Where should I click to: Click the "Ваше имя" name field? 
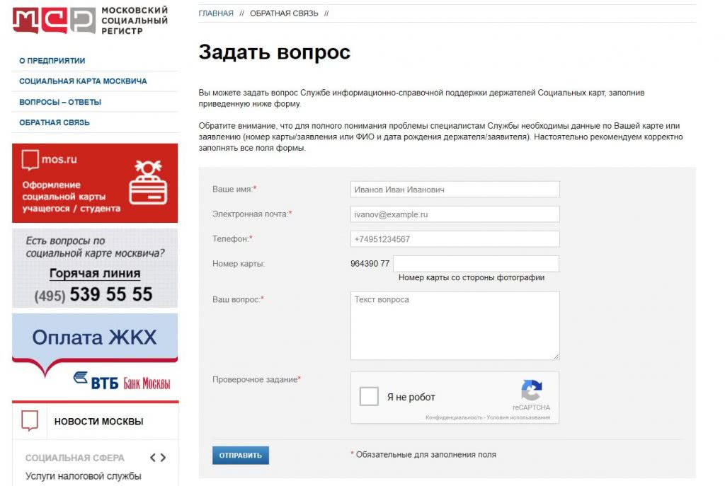pyautogui.click(x=455, y=190)
